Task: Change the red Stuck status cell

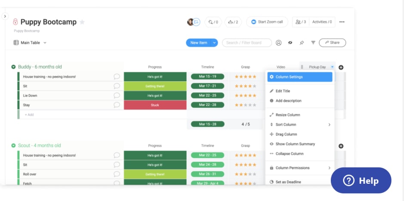Action: click(x=155, y=105)
